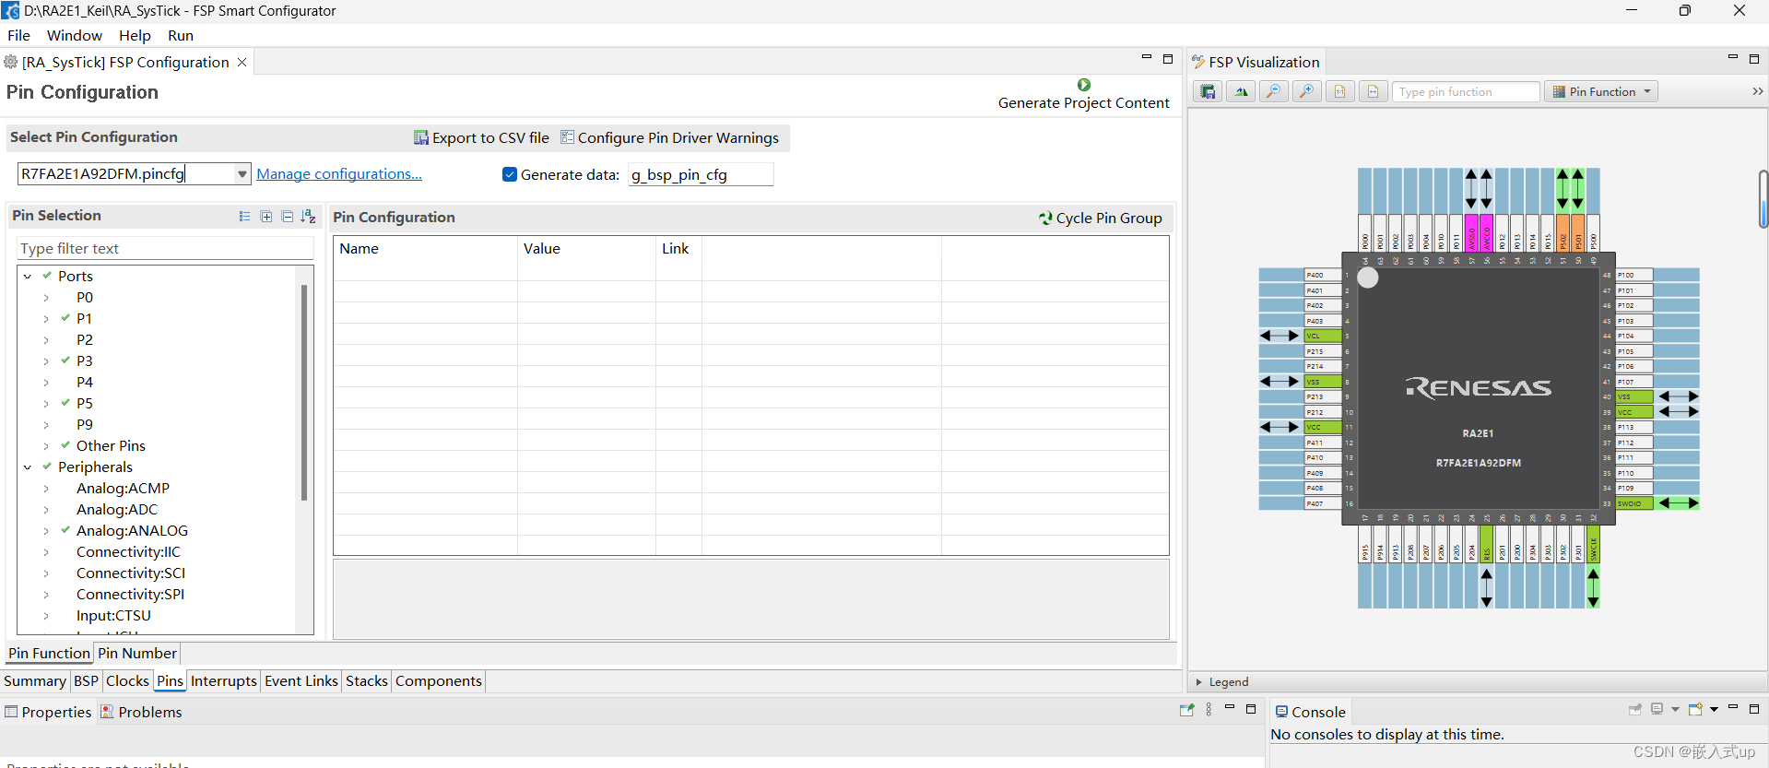Image resolution: width=1769 pixels, height=768 pixels.
Task: Collapse the Peripherals tree node
Action: pyautogui.click(x=28, y=467)
